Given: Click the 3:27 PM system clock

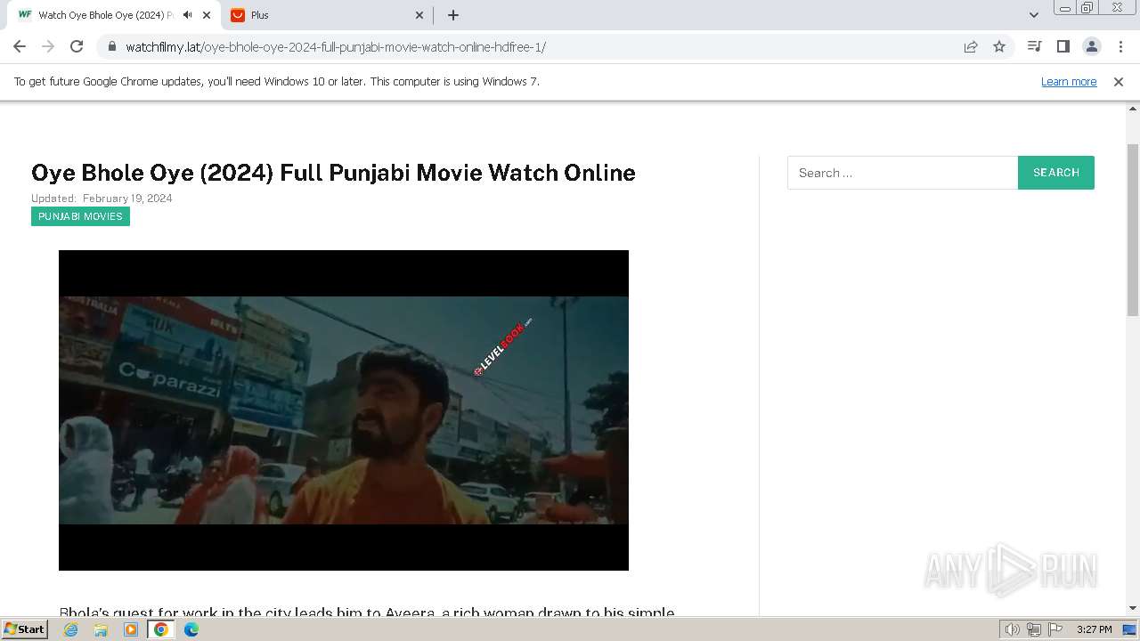Looking at the screenshot, I should pos(1094,629).
